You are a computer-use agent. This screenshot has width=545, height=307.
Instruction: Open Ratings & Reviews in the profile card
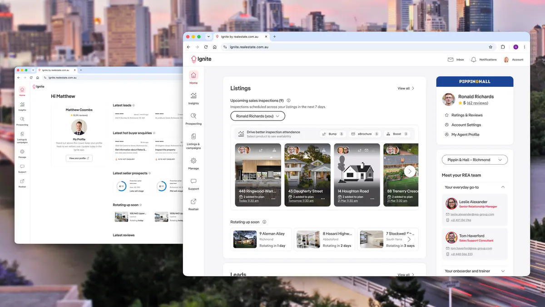pos(467,115)
